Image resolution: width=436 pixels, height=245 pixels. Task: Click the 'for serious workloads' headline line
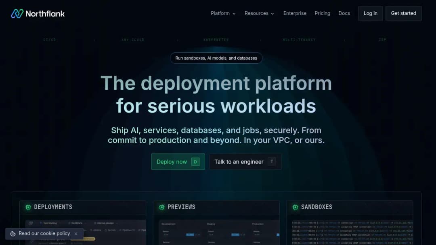(x=216, y=106)
